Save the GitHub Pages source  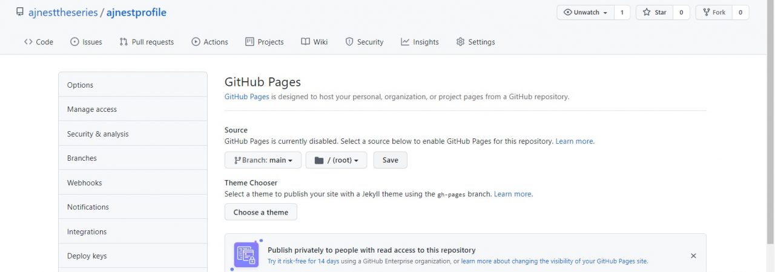390,160
